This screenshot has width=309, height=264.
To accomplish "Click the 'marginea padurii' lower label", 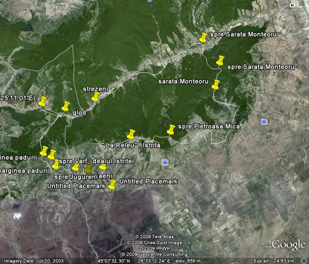I will point(24,171).
